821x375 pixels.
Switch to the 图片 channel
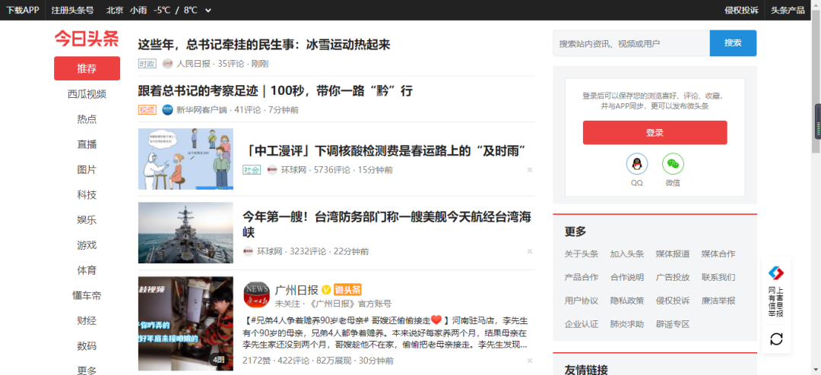[x=87, y=169]
